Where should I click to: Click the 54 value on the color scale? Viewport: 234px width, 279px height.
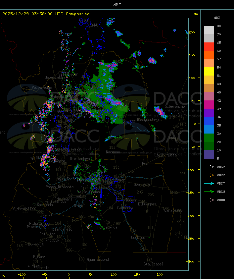(219, 68)
